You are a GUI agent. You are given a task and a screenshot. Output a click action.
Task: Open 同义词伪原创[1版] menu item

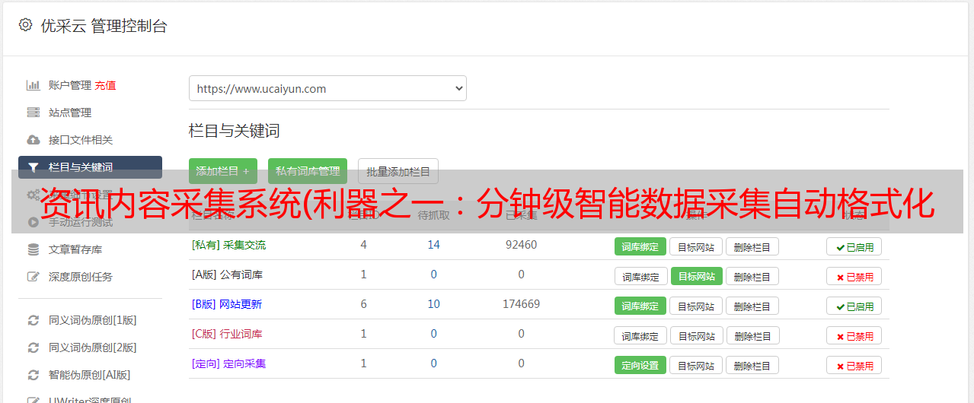(93, 320)
